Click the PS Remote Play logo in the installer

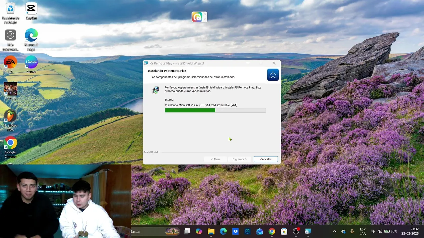[273, 75]
